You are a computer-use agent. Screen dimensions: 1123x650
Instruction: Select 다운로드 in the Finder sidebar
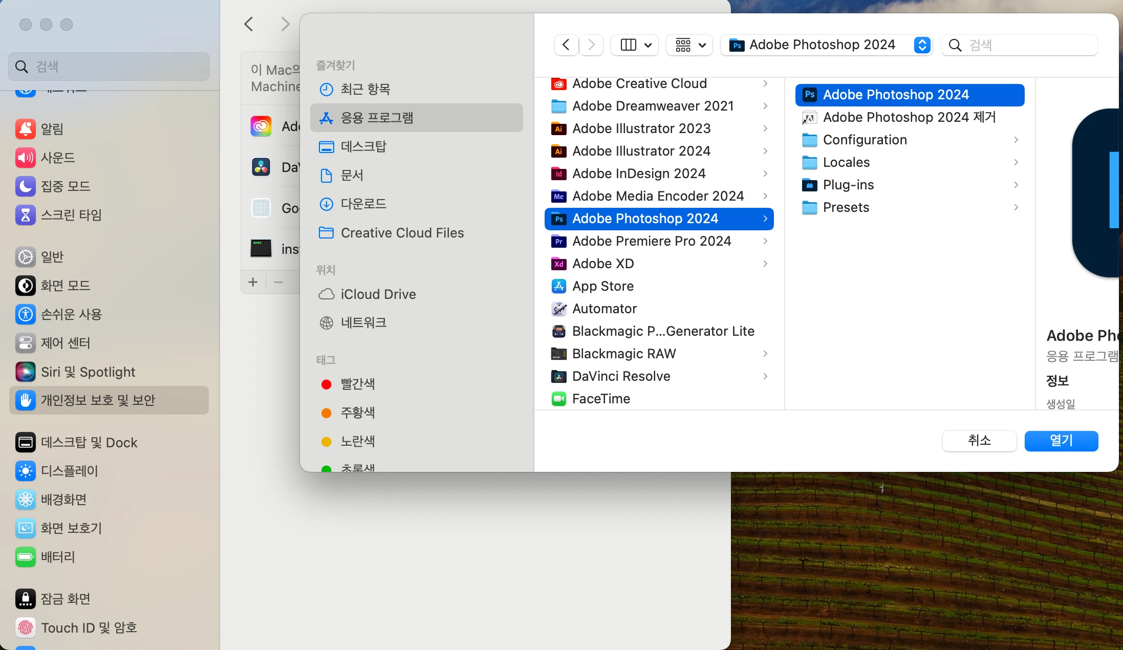pos(363,204)
